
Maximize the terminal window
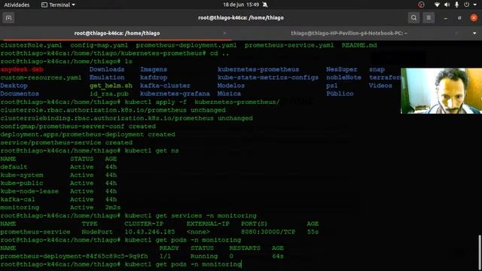459,18
